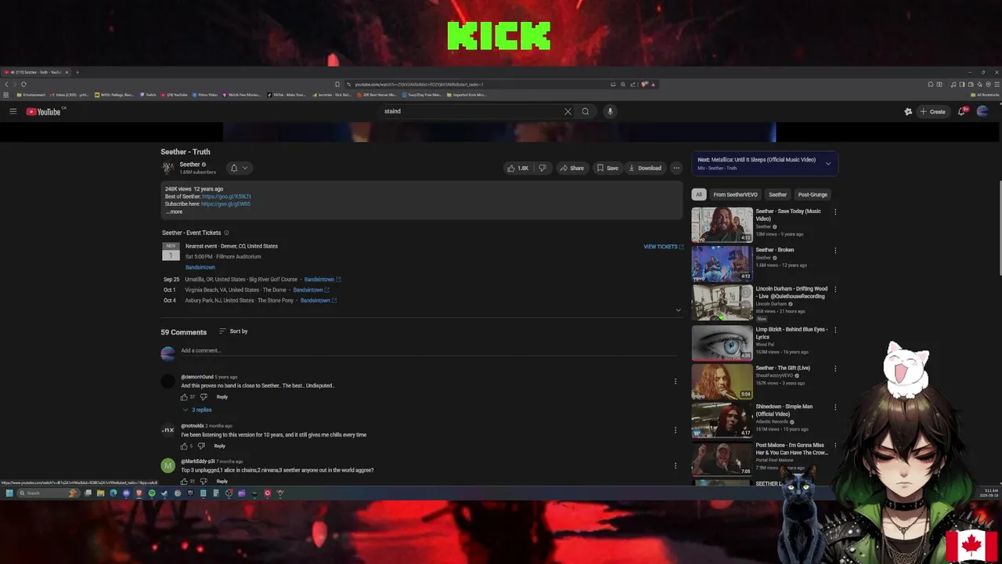This screenshot has height=564, width=1002.
Task: Expand the description with ...more
Action: pos(175,211)
